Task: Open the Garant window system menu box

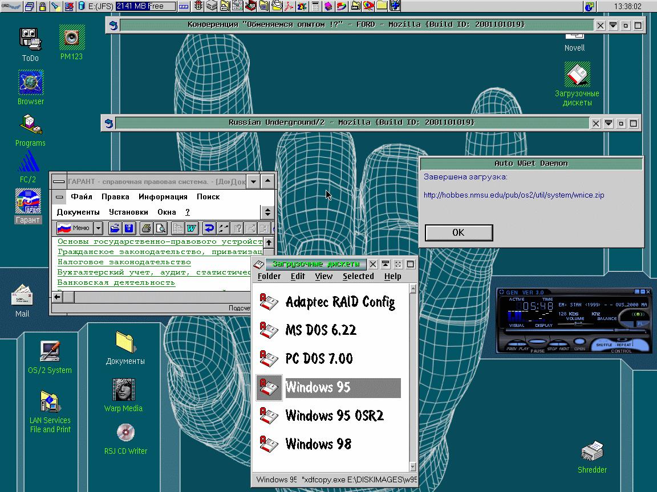Action: coord(59,182)
